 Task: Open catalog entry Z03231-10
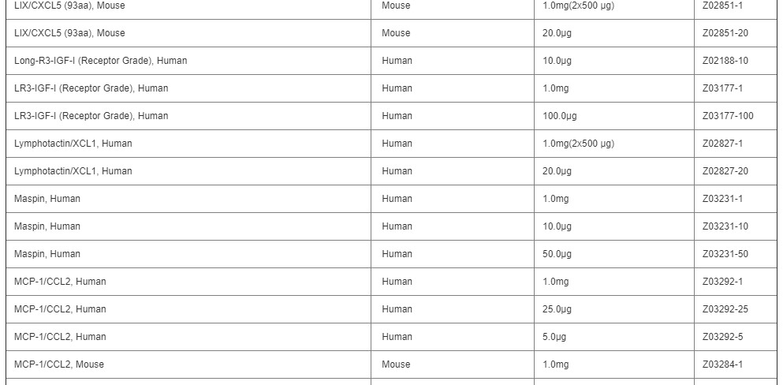725,226
